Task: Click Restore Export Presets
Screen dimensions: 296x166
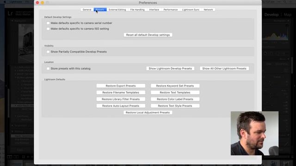Action: tap(121, 86)
